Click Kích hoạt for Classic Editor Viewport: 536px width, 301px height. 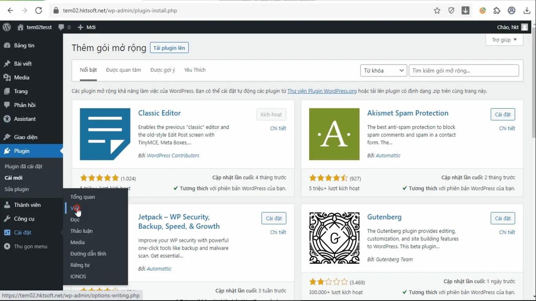tap(271, 114)
